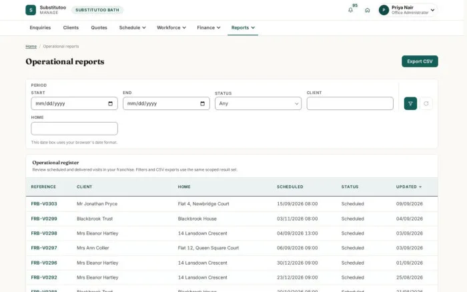
Task: Click the Substitutoo logo icon
Action: [31, 10]
